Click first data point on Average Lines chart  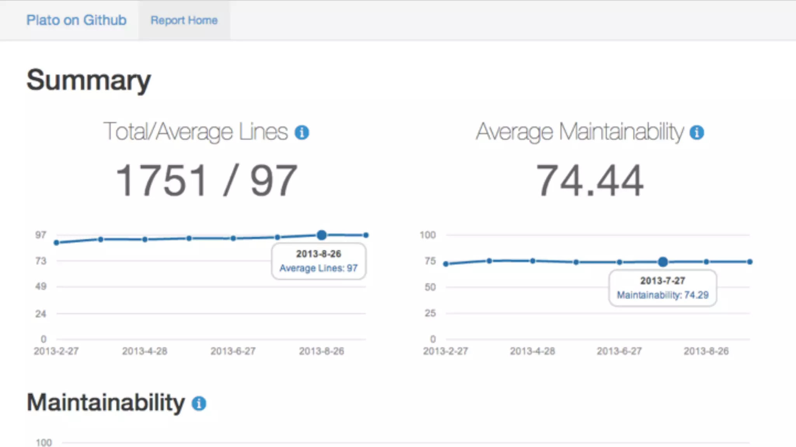(x=57, y=243)
